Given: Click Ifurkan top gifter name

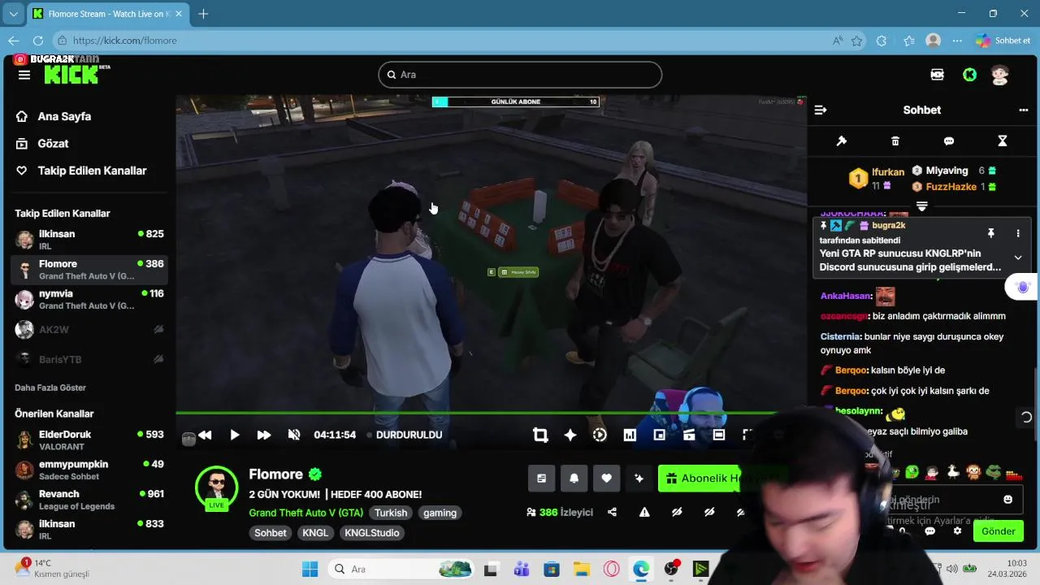Looking at the screenshot, I should [x=888, y=172].
